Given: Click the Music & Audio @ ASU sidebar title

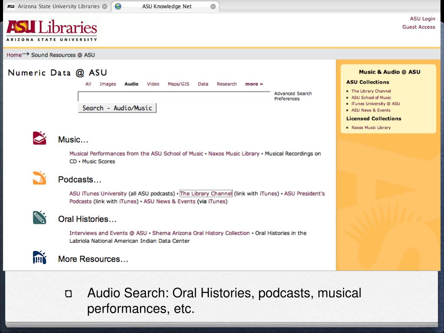Looking at the screenshot, I should pos(389,72).
